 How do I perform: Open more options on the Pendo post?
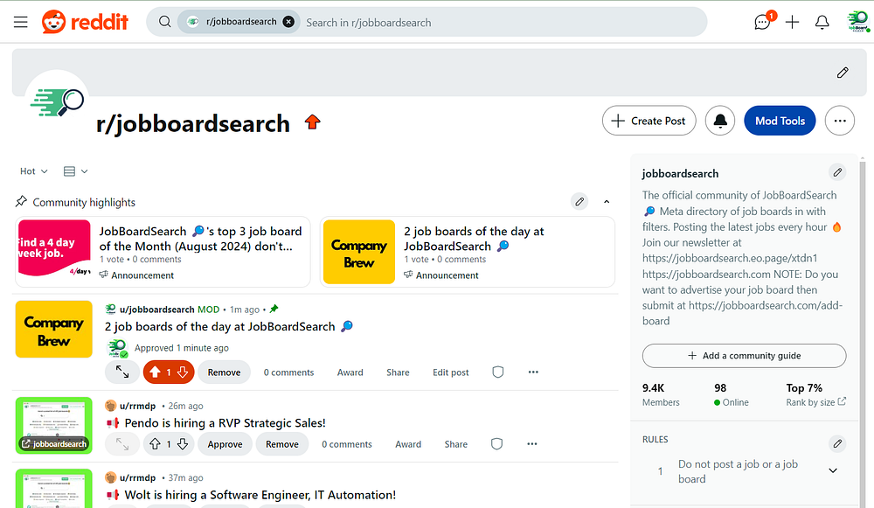pyautogui.click(x=532, y=444)
